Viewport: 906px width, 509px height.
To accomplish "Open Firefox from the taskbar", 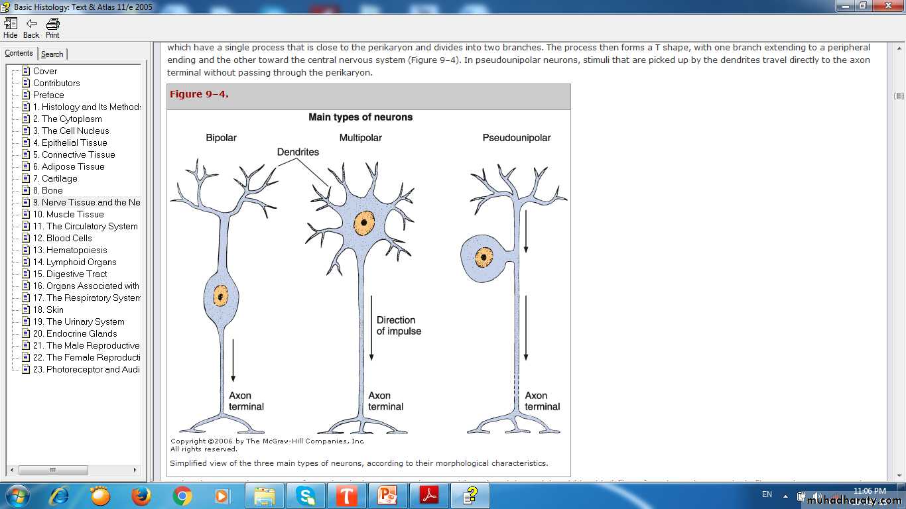I will click(x=141, y=496).
